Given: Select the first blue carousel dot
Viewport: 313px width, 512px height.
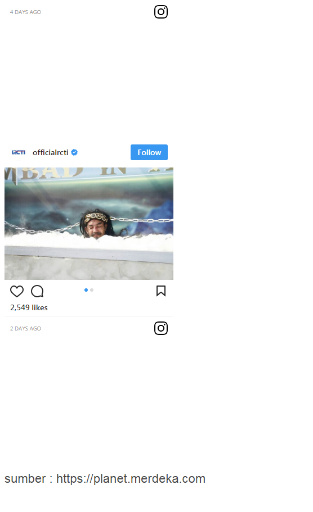Looking at the screenshot, I should click(x=86, y=290).
